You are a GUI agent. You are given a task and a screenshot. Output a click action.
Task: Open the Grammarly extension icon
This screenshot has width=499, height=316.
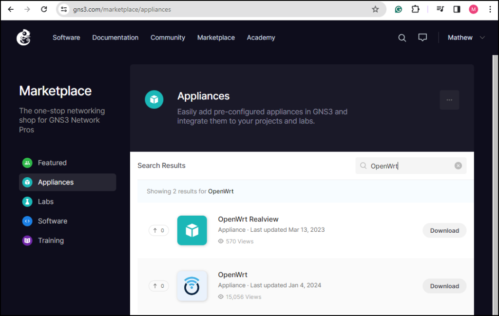399,10
